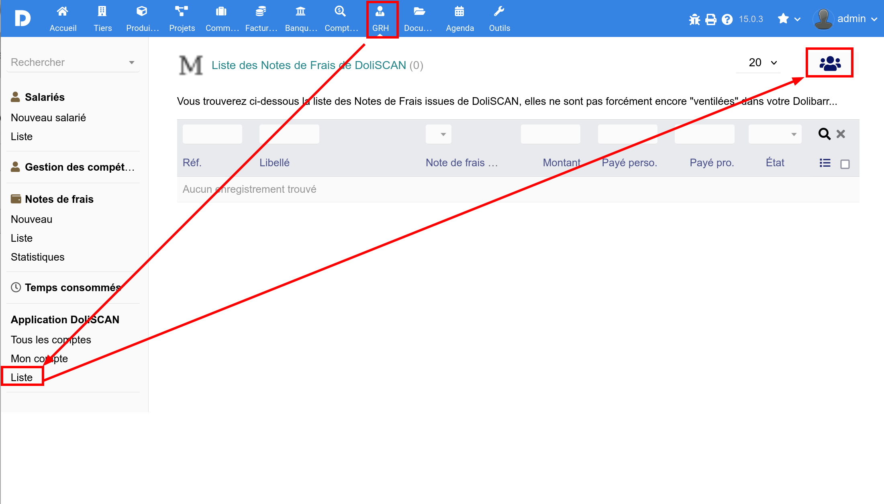Open the Rechercher search dropdown

coord(73,62)
